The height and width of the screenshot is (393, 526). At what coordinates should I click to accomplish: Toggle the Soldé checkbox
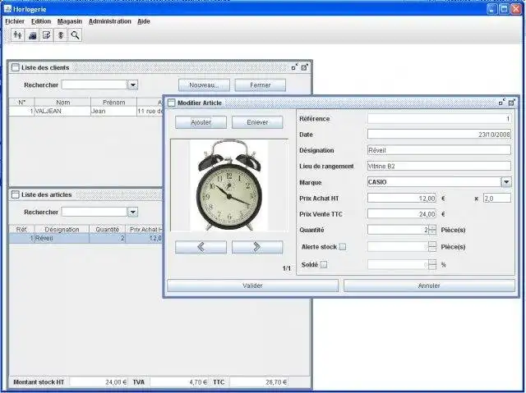(324, 264)
